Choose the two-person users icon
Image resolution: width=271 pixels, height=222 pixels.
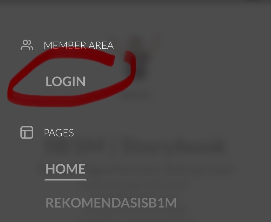click(x=27, y=45)
